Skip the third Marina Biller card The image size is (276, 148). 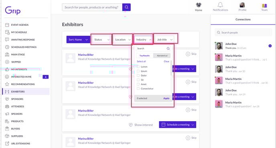191,110
